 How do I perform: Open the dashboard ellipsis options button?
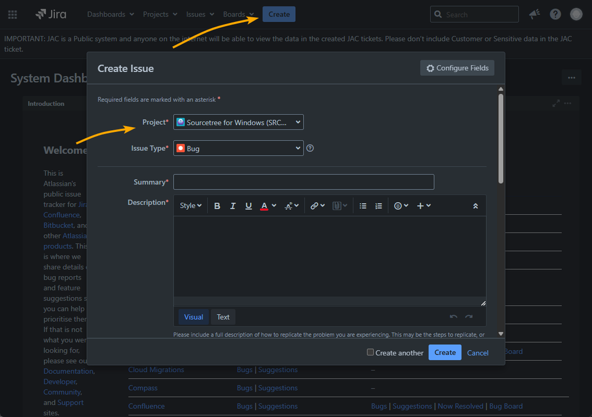click(x=572, y=78)
